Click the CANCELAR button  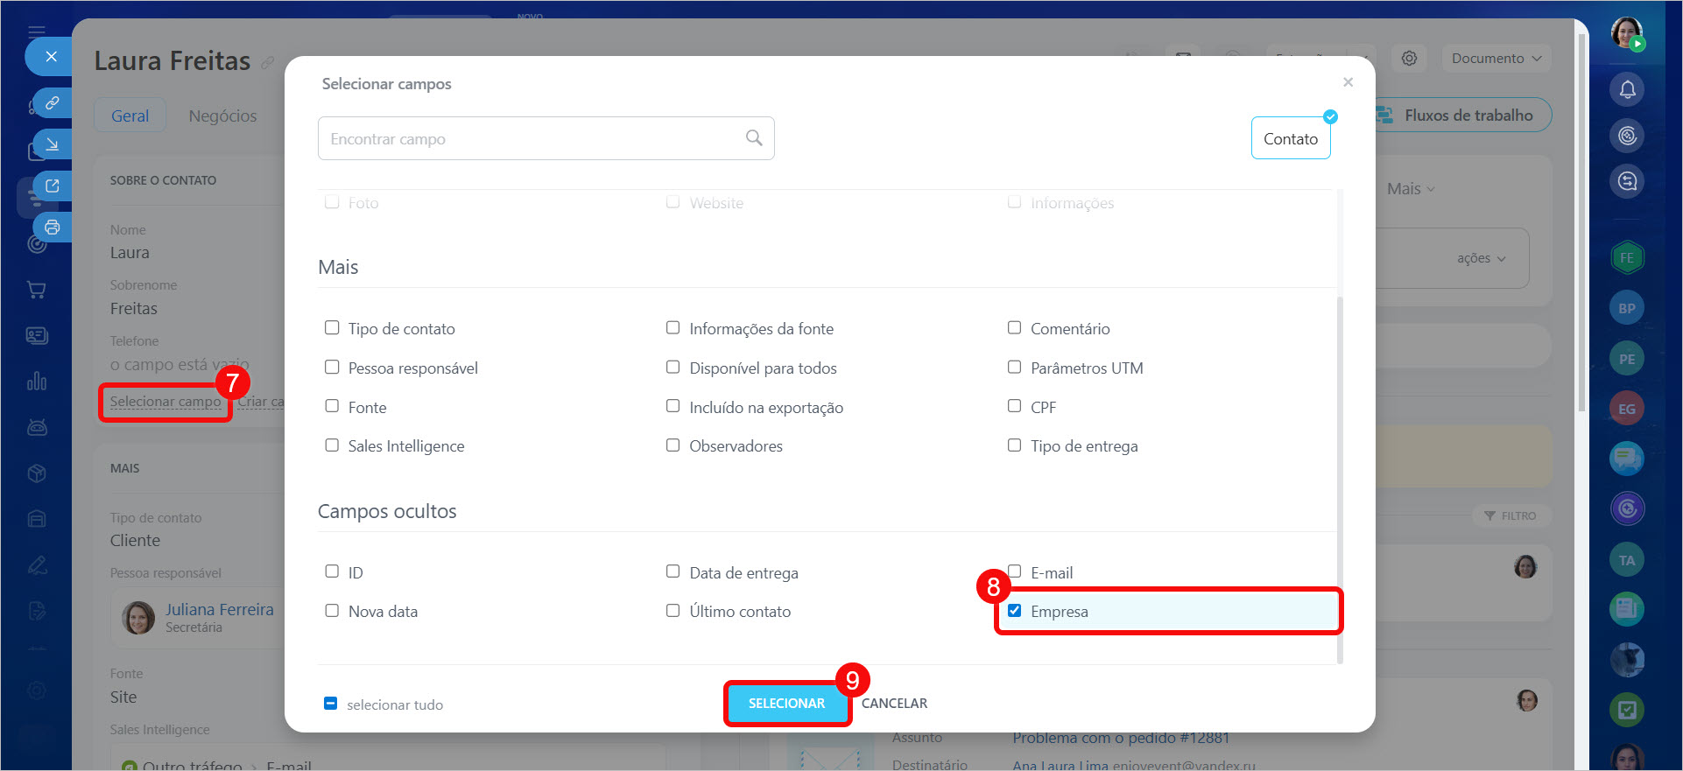[x=894, y=704]
